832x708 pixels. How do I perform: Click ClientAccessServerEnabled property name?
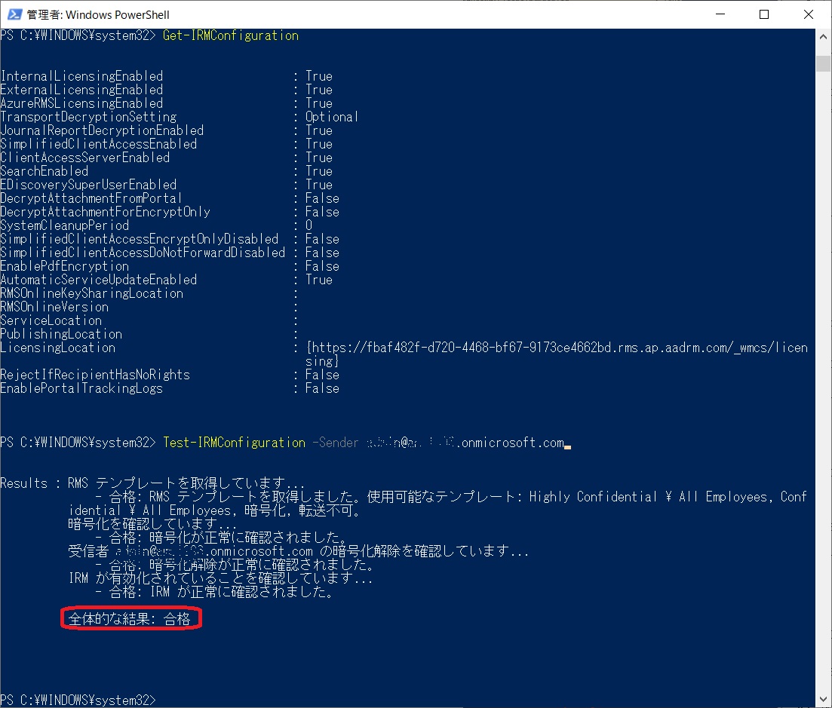85,158
